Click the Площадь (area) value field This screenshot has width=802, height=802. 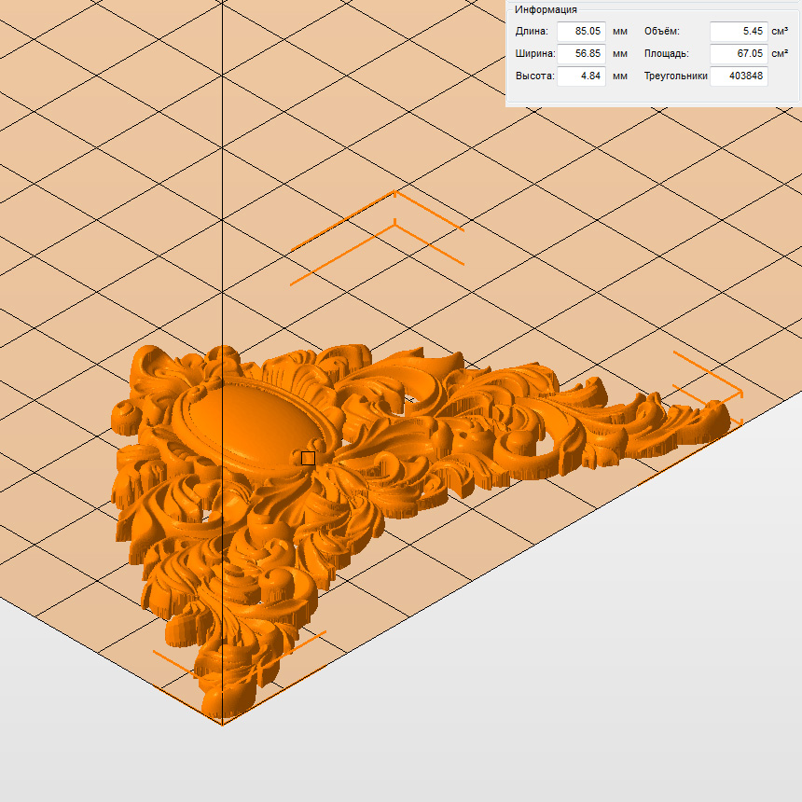click(x=738, y=54)
